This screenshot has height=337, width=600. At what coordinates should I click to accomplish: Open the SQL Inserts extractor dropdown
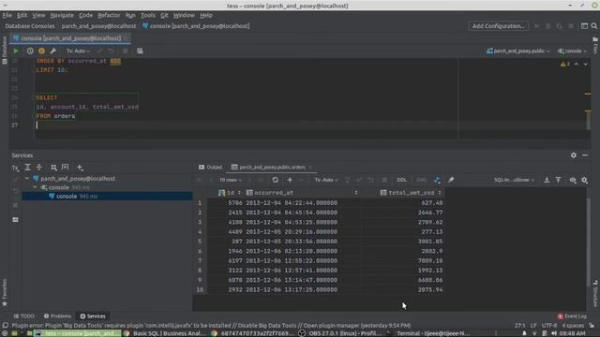click(x=514, y=180)
